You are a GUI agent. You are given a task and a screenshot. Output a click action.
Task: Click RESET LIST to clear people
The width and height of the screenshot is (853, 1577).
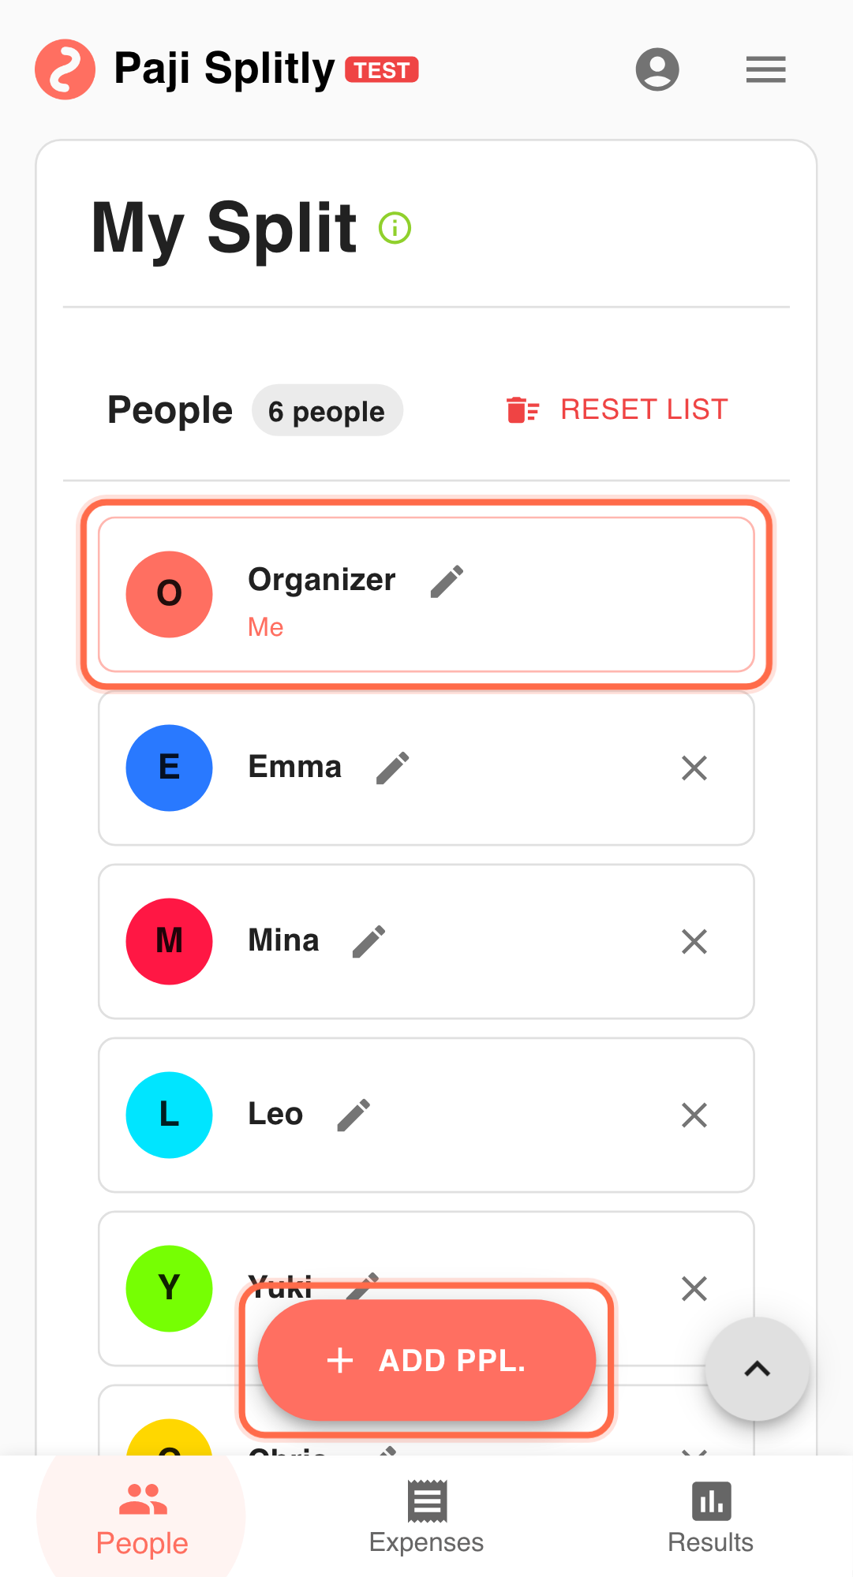(642, 409)
